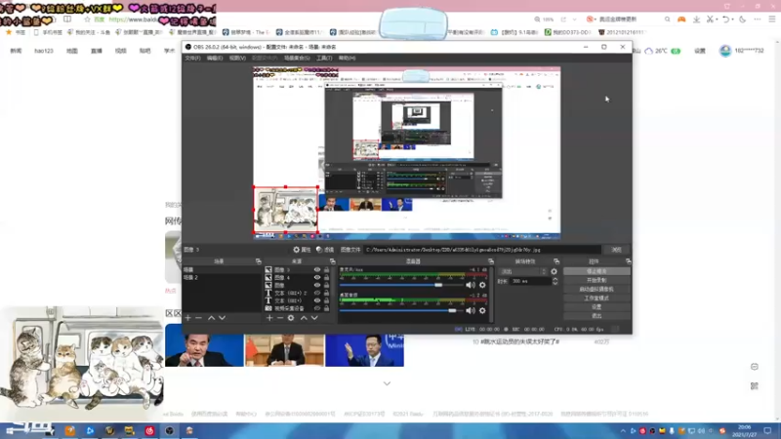The height and width of the screenshot is (439, 781).
Task: Toggle visibility of source 图像 3
Action: [x=316, y=270]
